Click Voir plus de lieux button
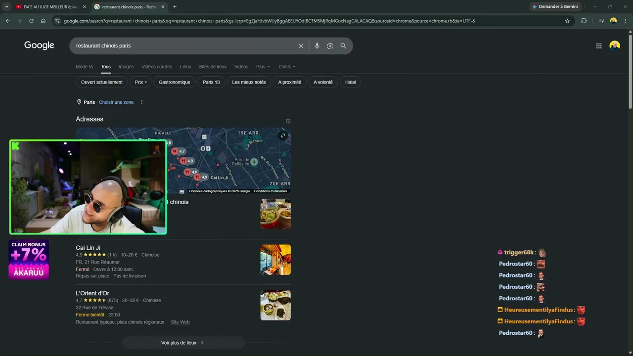633x356 pixels. (x=183, y=343)
